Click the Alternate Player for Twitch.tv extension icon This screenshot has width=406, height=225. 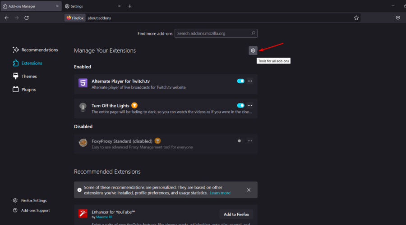coord(83,83)
